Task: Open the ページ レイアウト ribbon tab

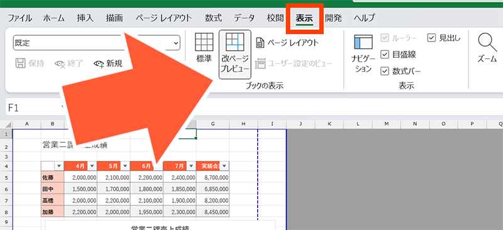Action: 163,18
